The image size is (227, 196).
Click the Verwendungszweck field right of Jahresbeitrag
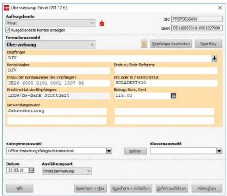[x=164, y=111]
